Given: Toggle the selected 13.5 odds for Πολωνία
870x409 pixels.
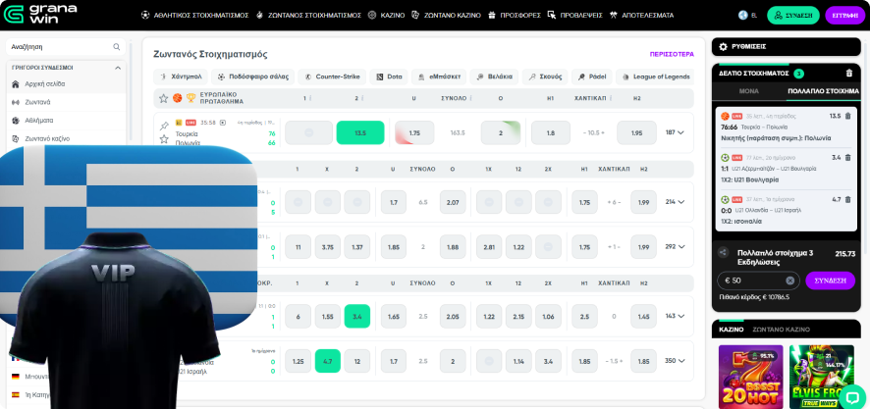Looking at the screenshot, I should [x=359, y=132].
